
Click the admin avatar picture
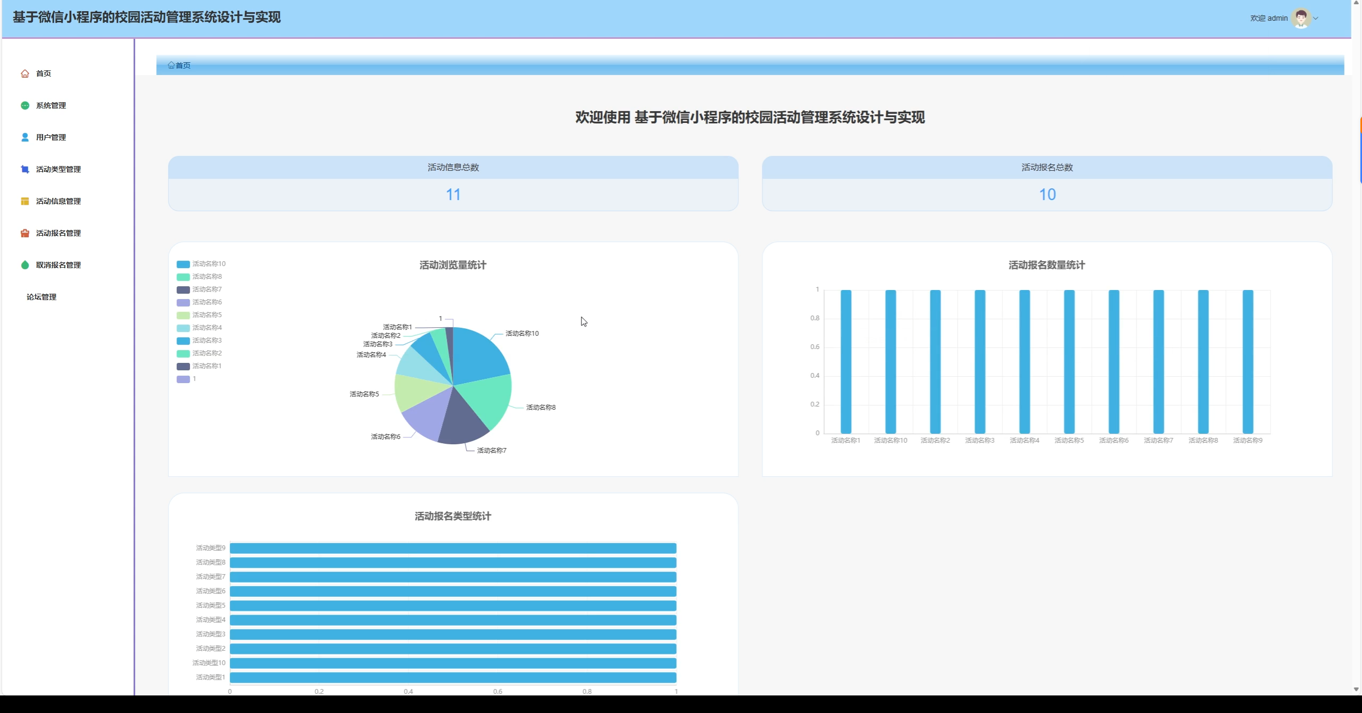coord(1301,18)
